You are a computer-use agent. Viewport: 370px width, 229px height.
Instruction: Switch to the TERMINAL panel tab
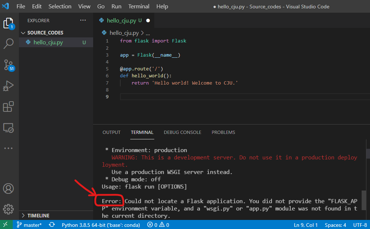(142, 132)
